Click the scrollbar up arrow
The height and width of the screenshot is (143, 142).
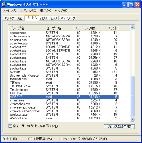tap(132, 28)
